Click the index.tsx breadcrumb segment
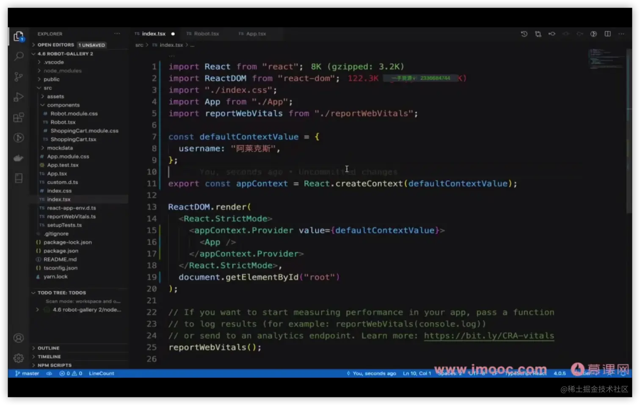This screenshot has height=405, width=640. [168, 45]
